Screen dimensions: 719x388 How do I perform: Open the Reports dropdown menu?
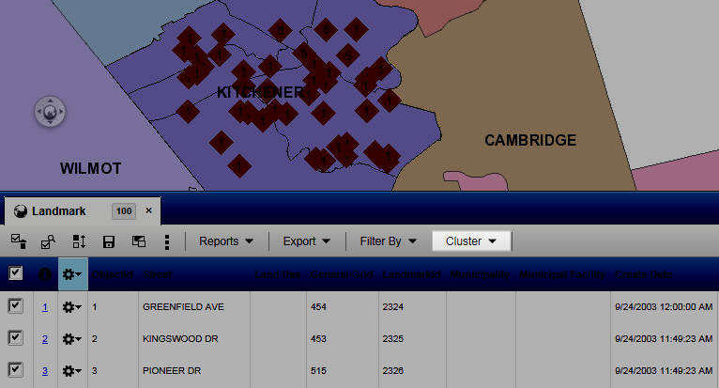coord(226,241)
